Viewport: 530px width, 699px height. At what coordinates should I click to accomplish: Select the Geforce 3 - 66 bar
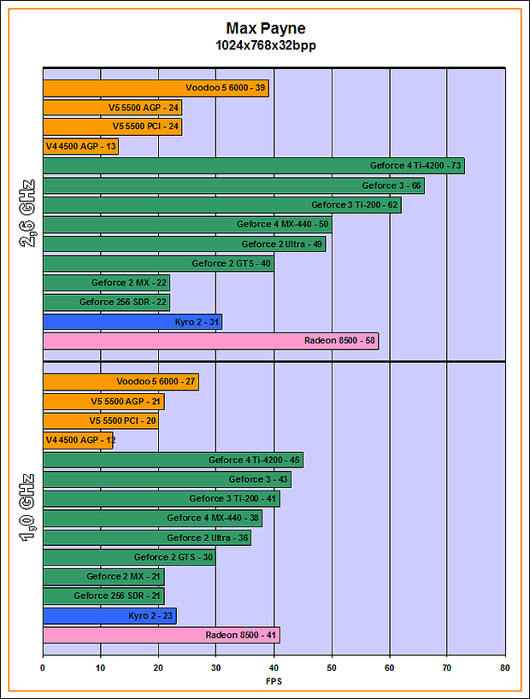coord(233,185)
